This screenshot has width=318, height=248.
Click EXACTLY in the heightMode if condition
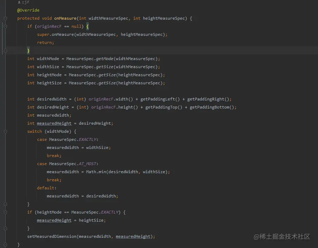pos(110,212)
